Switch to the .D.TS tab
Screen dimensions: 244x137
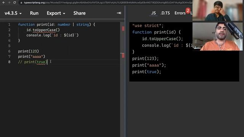[165, 13]
